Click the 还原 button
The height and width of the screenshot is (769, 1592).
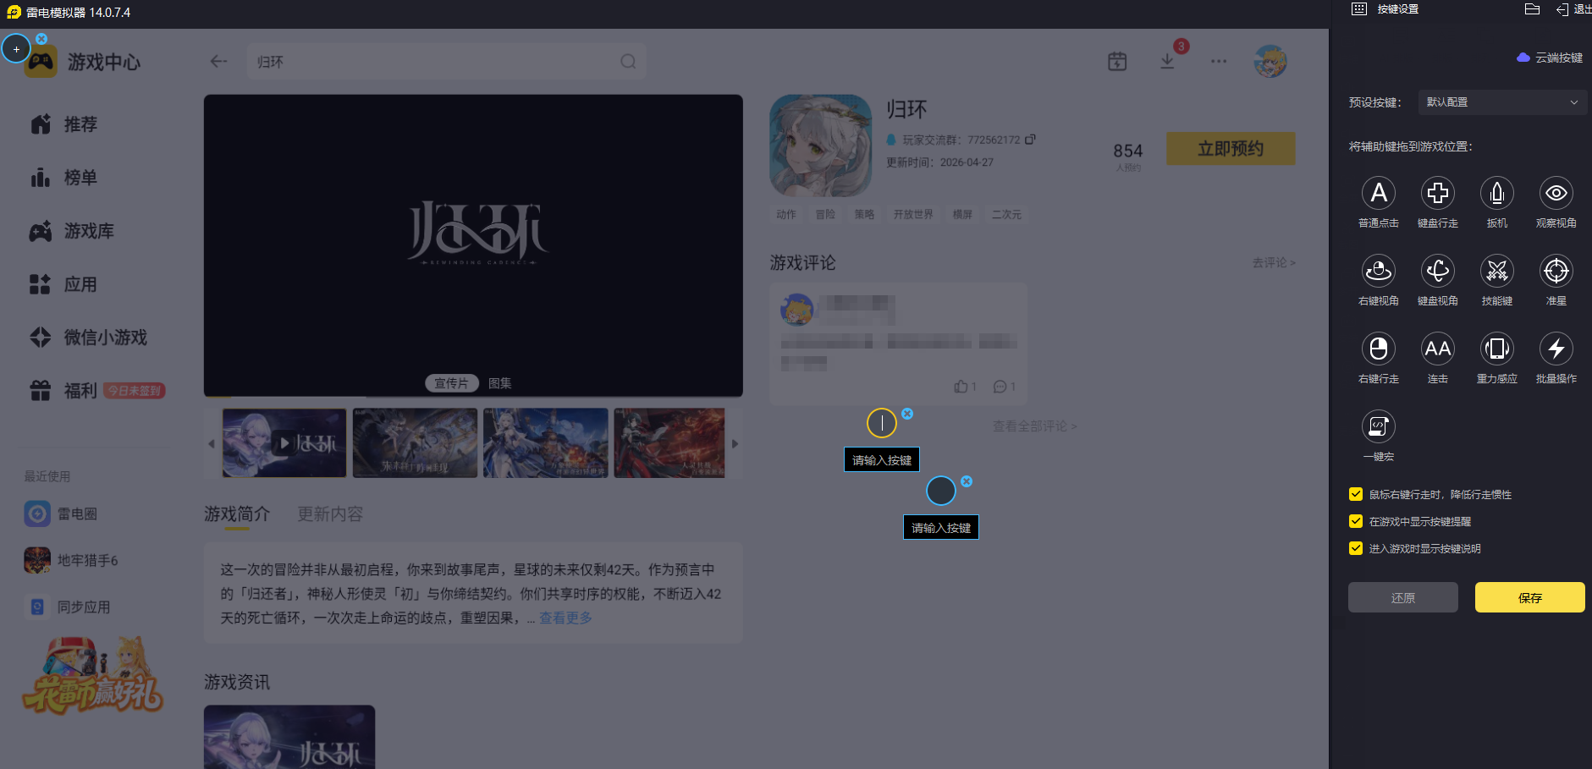coord(1403,597)
